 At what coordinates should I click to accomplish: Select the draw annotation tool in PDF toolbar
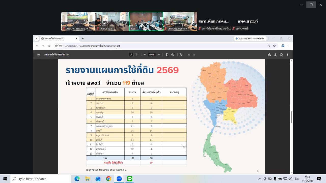pyautogui.click(x=181, y=55)
